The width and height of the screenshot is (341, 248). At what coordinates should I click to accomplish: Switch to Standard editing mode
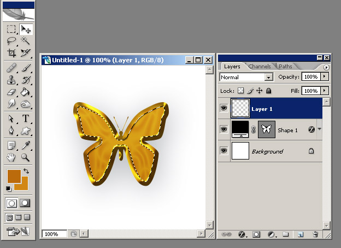point(11,203)
